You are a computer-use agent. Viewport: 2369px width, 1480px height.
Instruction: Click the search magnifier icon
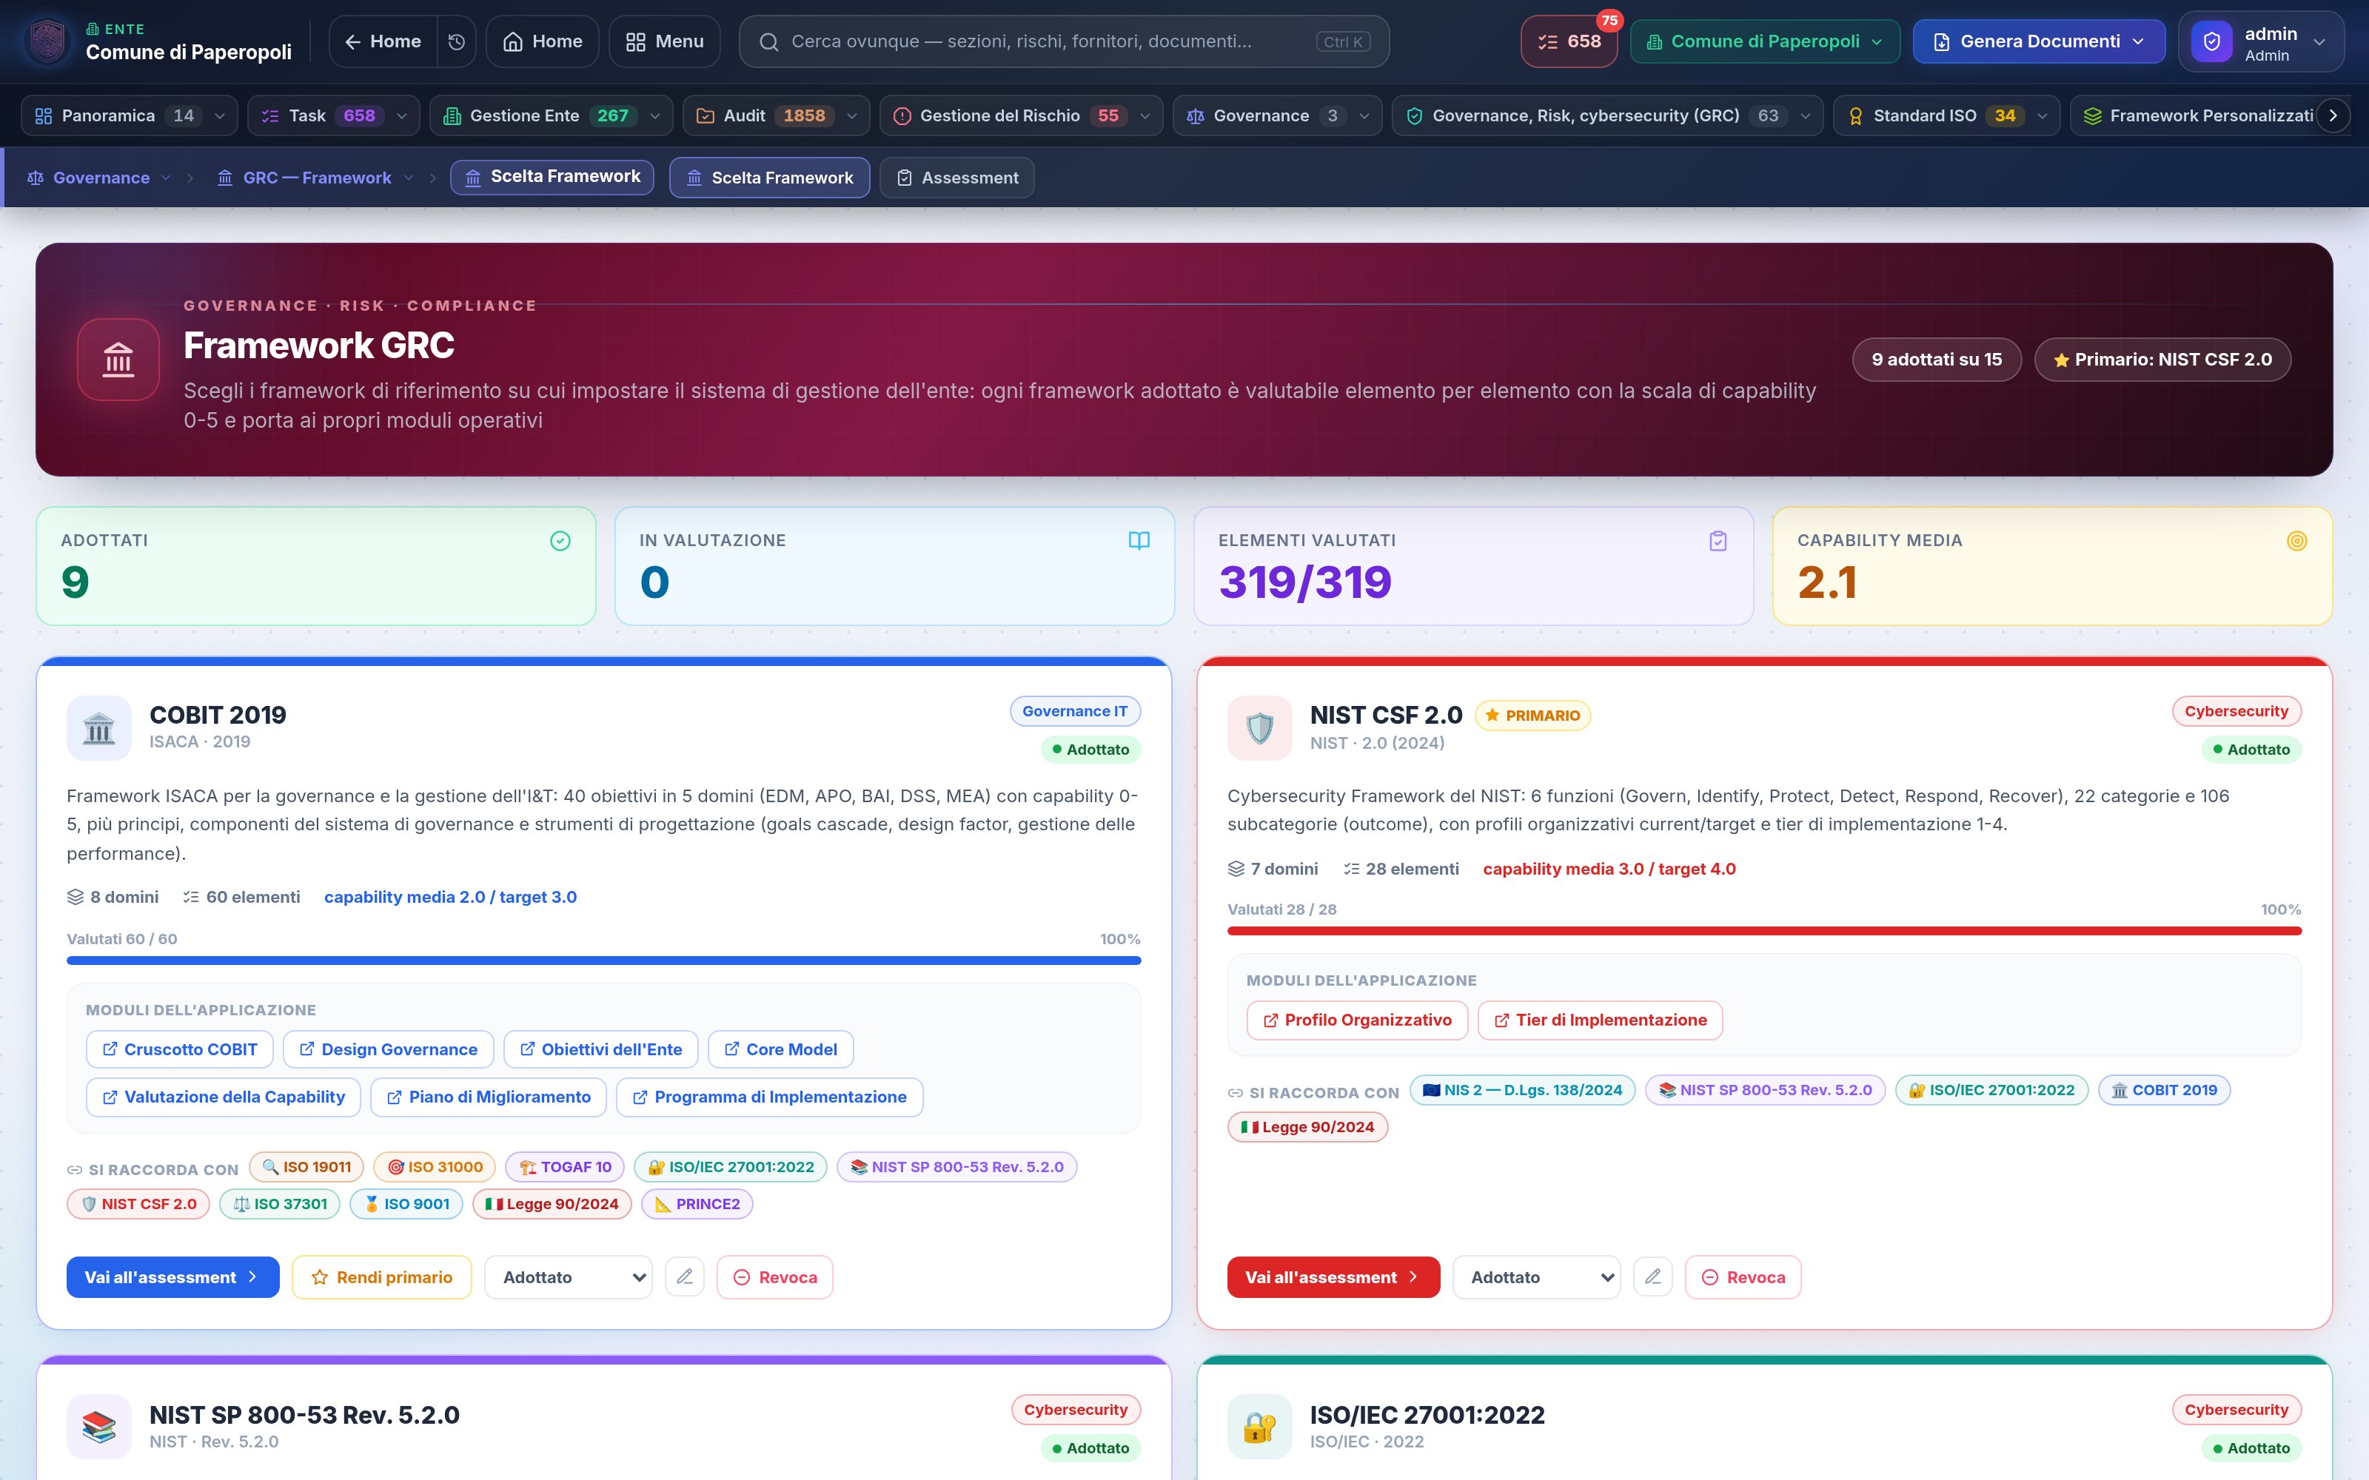click(x=769, y=41)
